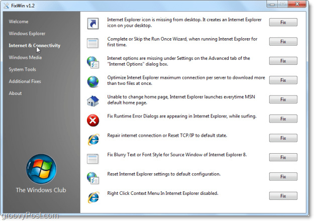314x221 pixels.
Task: Fix maximum connection per server optimization
Action: pos(283,80)
